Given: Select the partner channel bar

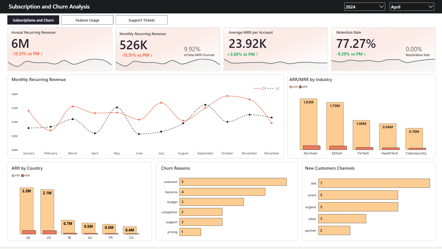Looking at the screenshot, I should 334,230.
